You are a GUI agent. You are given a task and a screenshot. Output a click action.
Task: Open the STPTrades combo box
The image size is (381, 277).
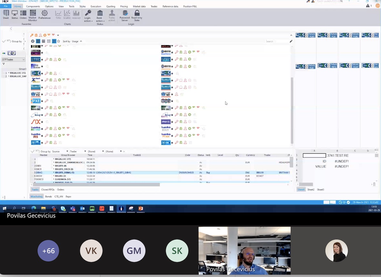(13, 60)
